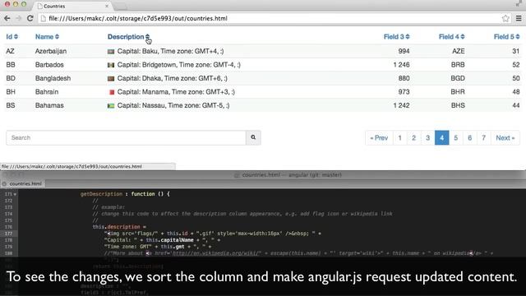Click the AZ id cell
The image size is (526, 296).
point(10,51)
